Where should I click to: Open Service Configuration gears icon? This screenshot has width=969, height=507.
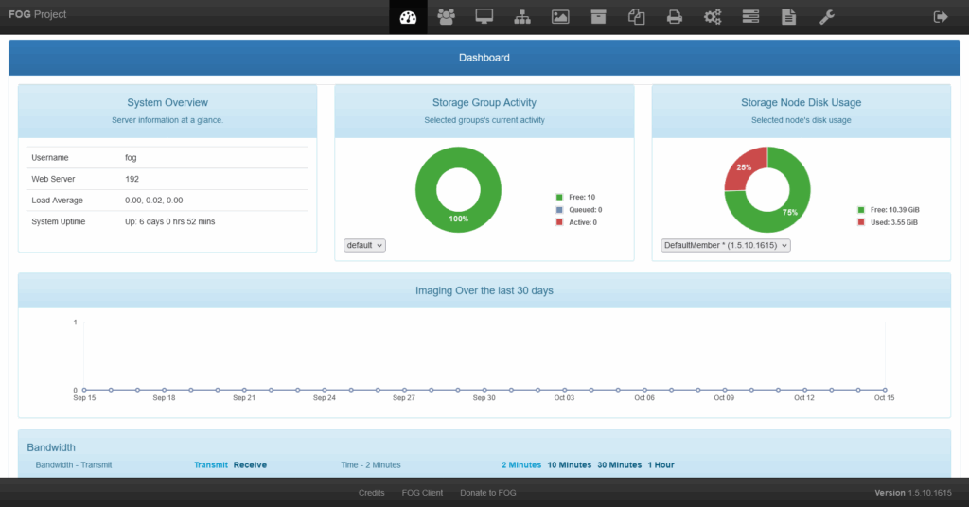713,17
